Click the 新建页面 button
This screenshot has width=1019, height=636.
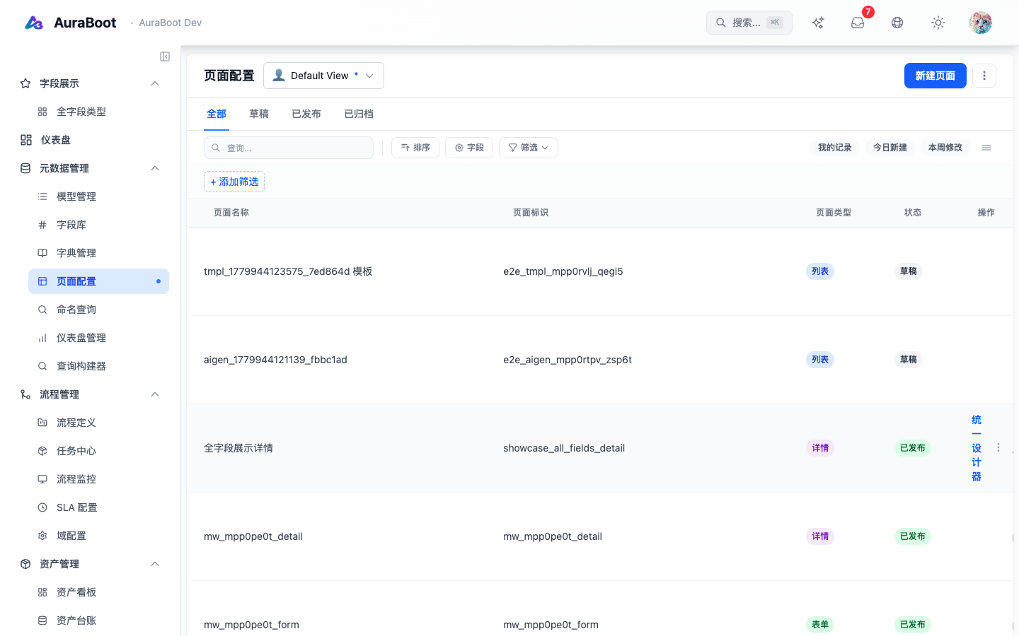pos(935,76)
